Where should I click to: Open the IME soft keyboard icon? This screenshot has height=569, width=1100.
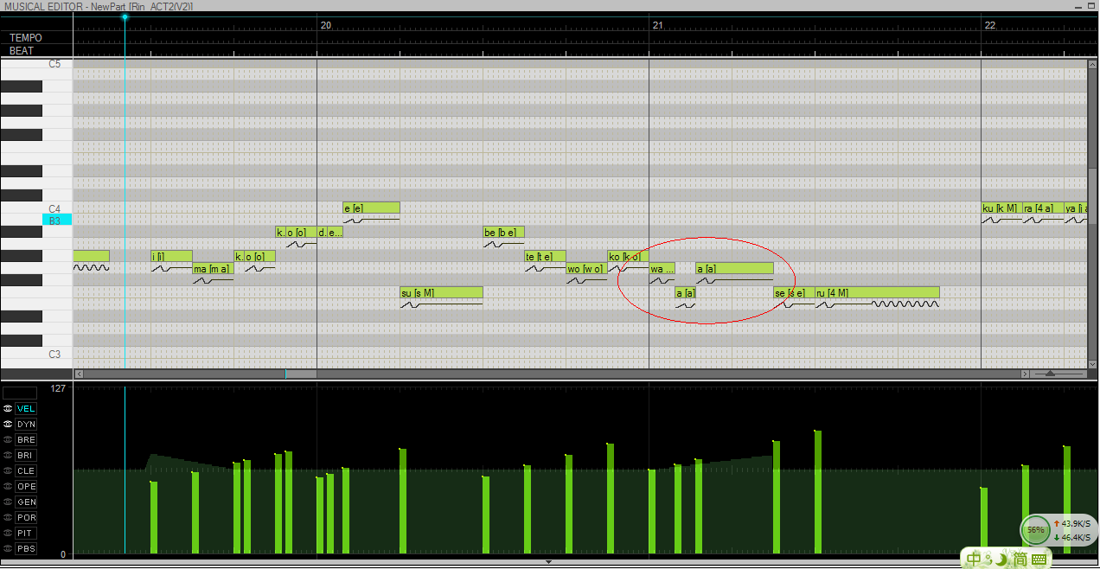point(1039,560)
